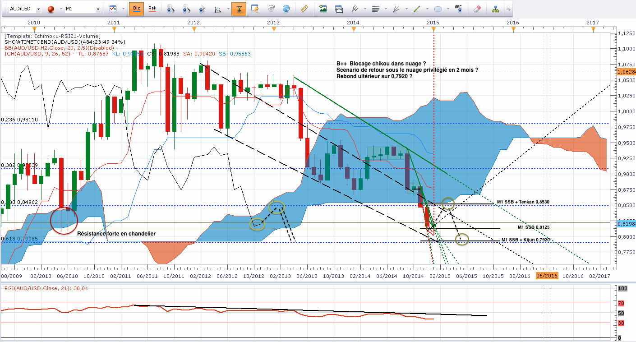Viewport: 636px width, 342px height.
Task: Click the 2016 orange timeline marker
Action: [513, 29]
